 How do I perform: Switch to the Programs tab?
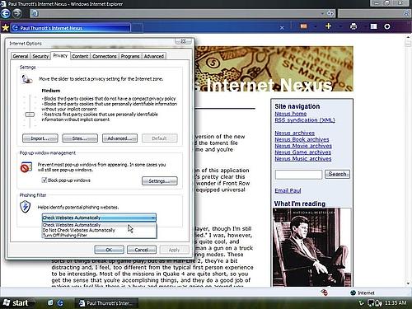click(130, 56)
